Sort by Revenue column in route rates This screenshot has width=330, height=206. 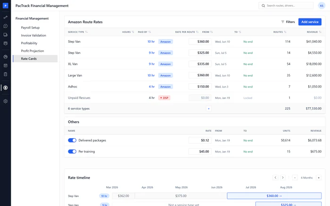pos(314,32)
